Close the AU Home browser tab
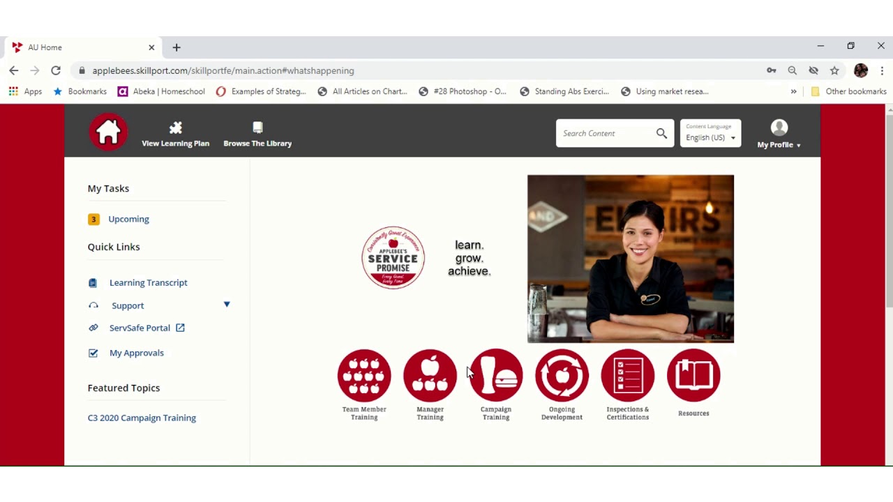The image size is (893, 502). click(x=151, y=47)
